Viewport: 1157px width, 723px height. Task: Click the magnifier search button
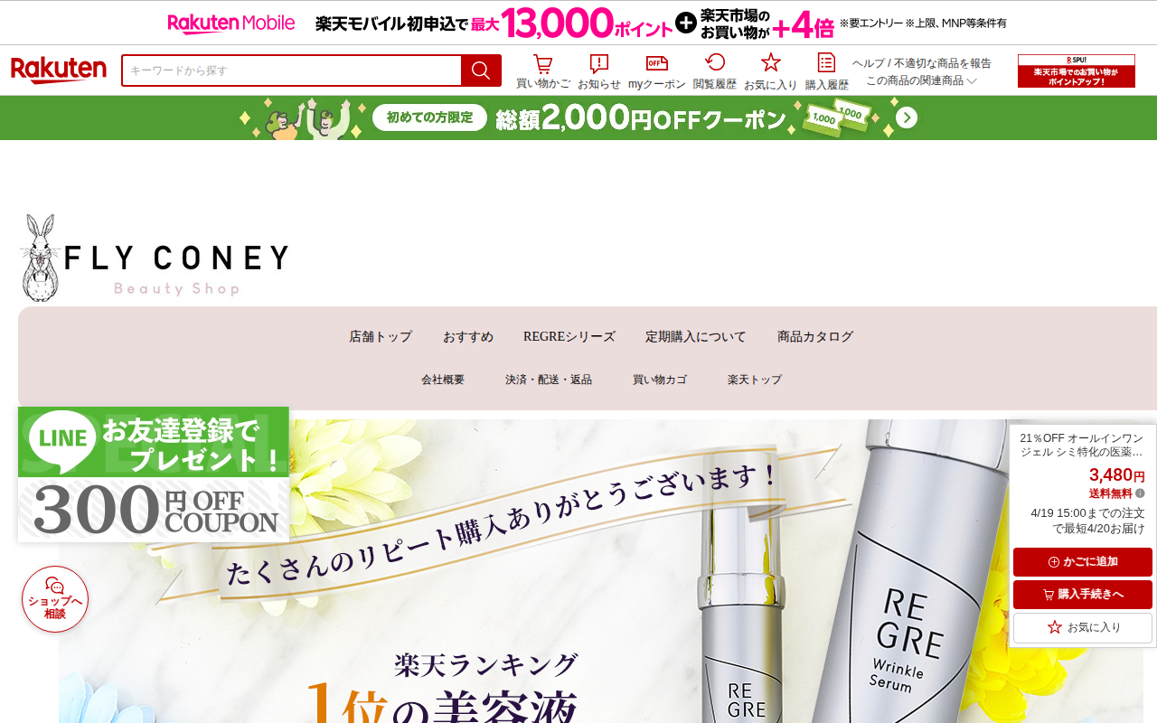[481, 70]
